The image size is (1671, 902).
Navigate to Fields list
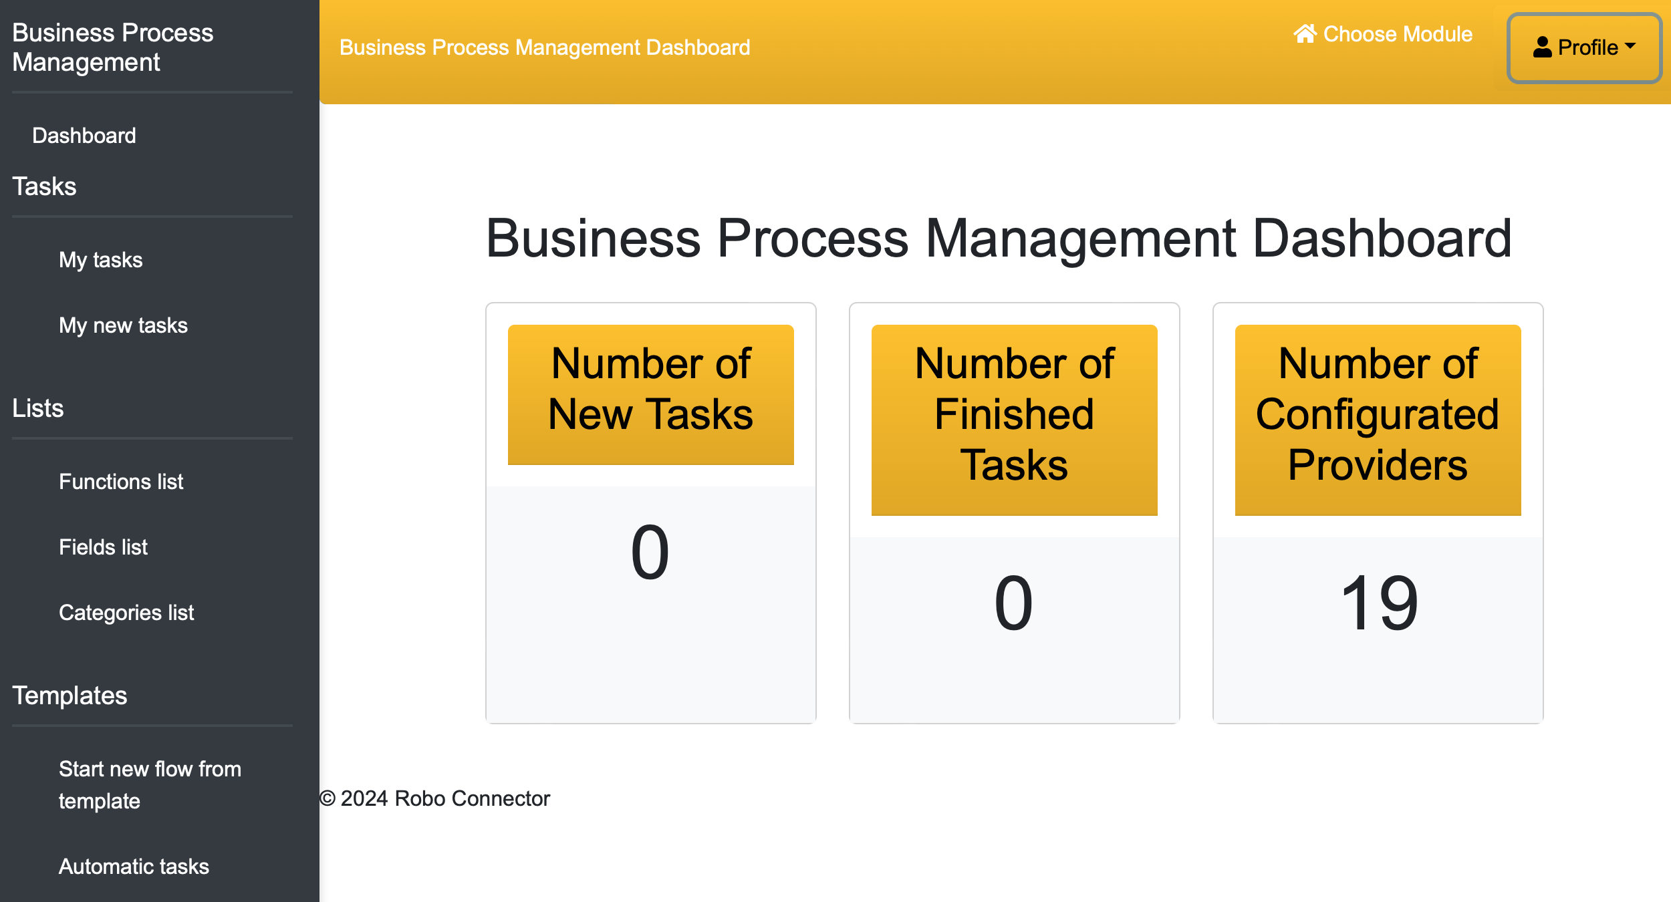103,547
